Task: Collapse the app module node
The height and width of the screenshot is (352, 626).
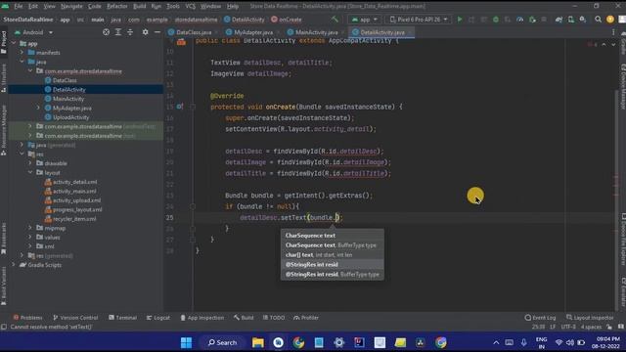Action: [x=14, y=43]
